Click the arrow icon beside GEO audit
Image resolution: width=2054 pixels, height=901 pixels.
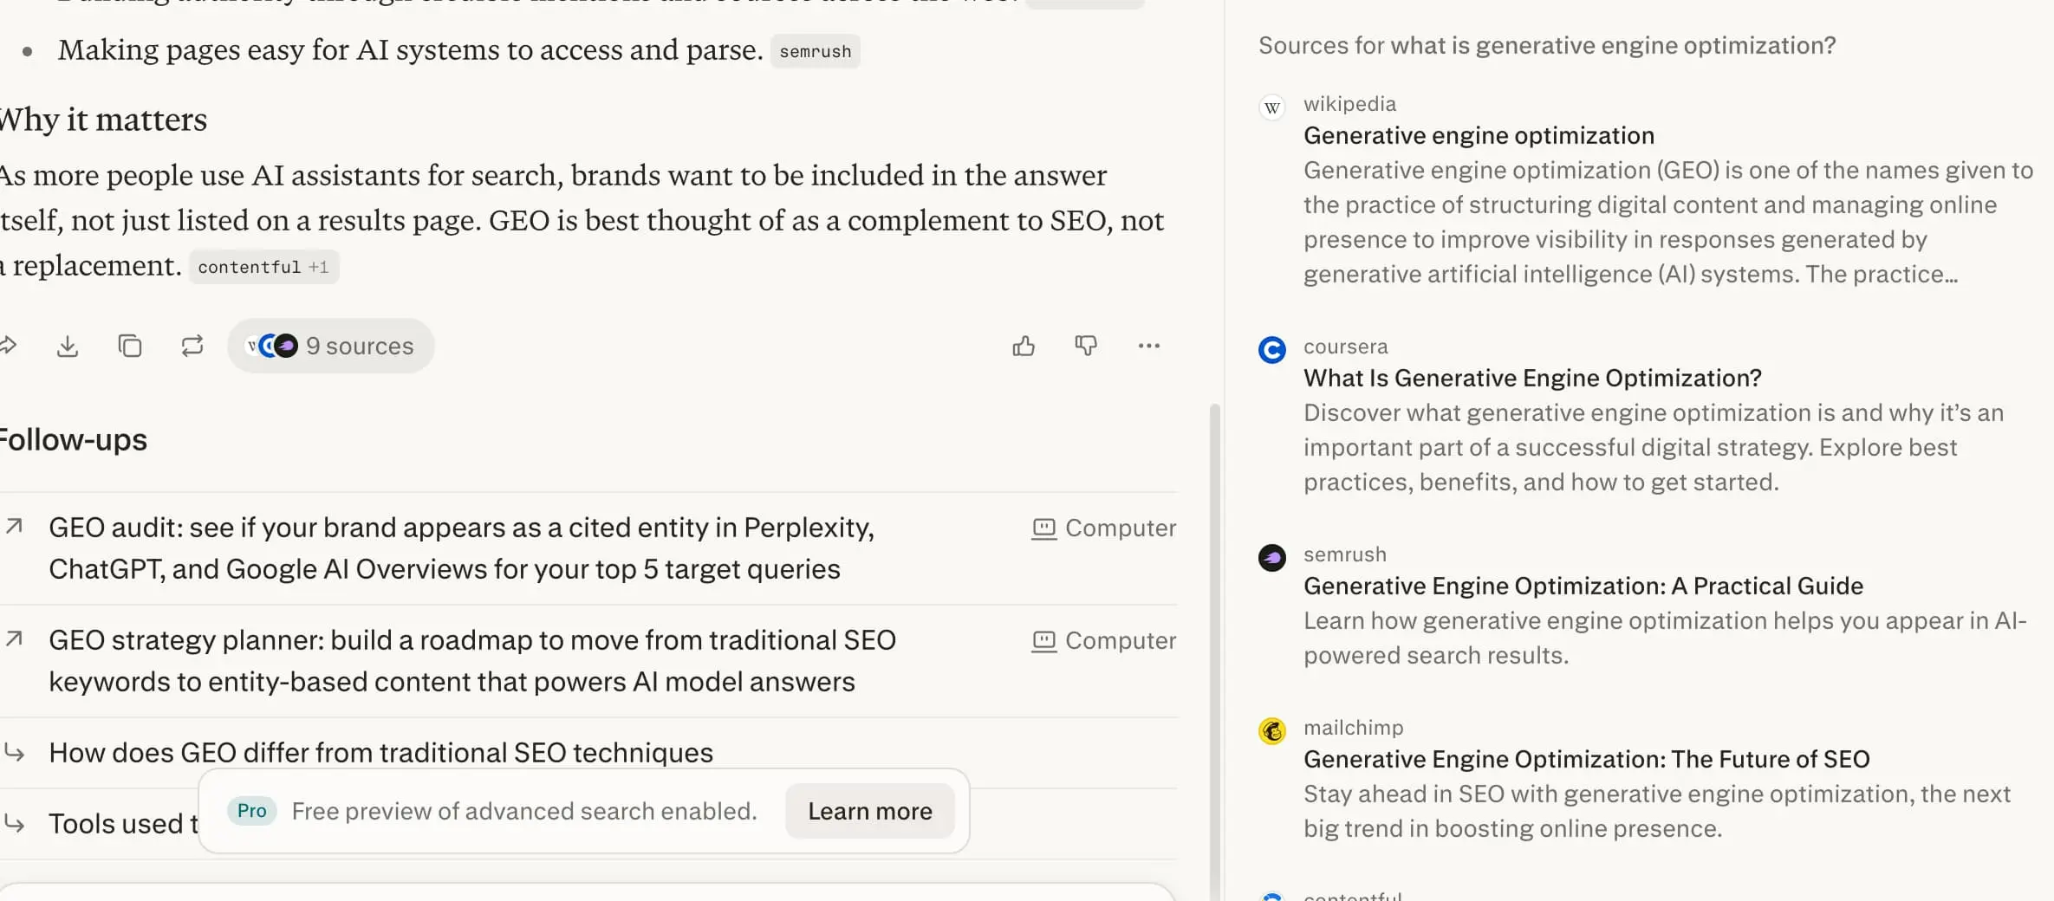coord(13,526)
